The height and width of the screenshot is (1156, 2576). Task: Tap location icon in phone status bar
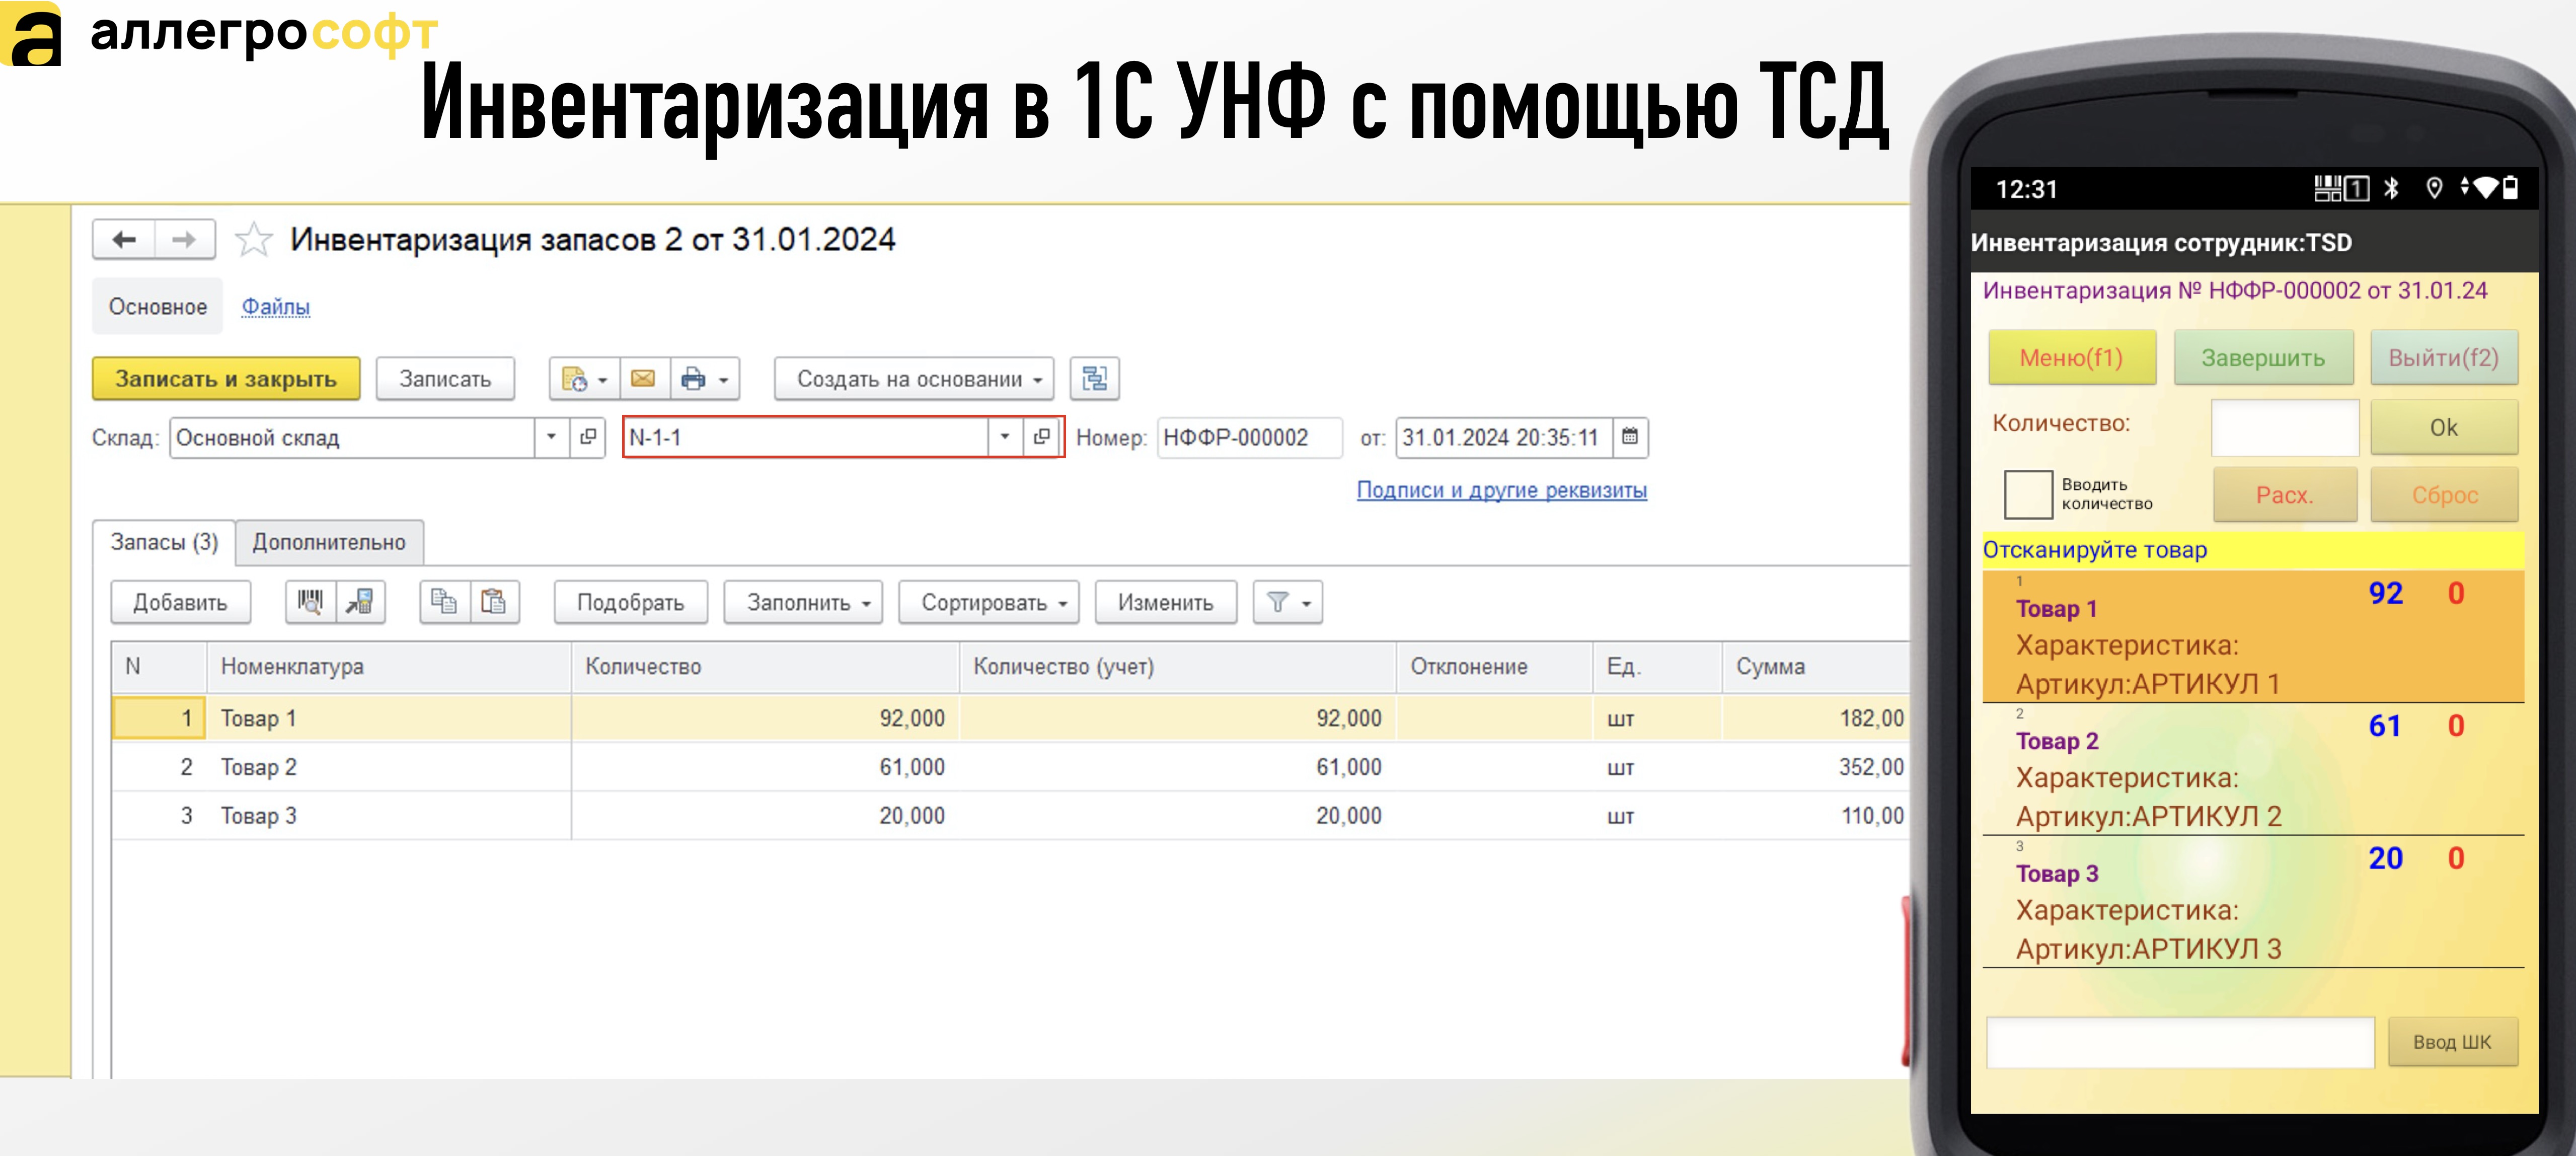click(2434, 188)
